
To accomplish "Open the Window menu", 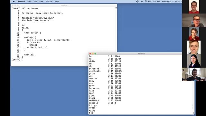I will (49, 1).
